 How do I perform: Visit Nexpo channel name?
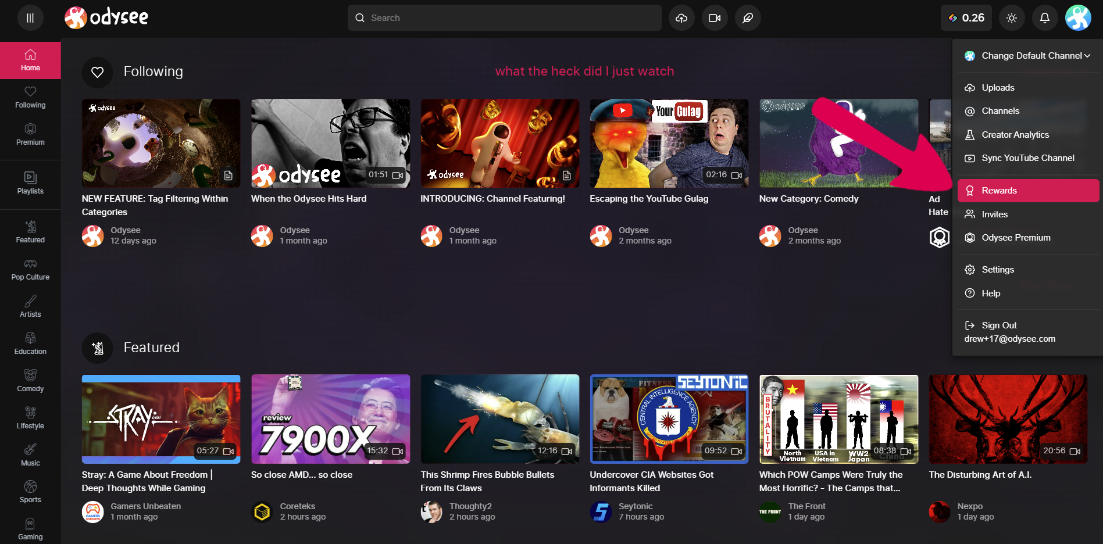click(x=970, y=506)
